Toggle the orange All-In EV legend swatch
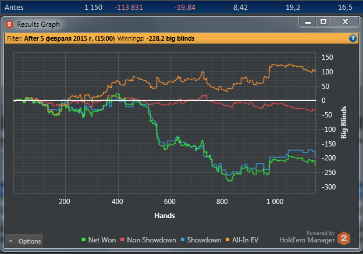The width and height of the screenshot is (363, 254). pyautogui.click(x=227, y=239)
